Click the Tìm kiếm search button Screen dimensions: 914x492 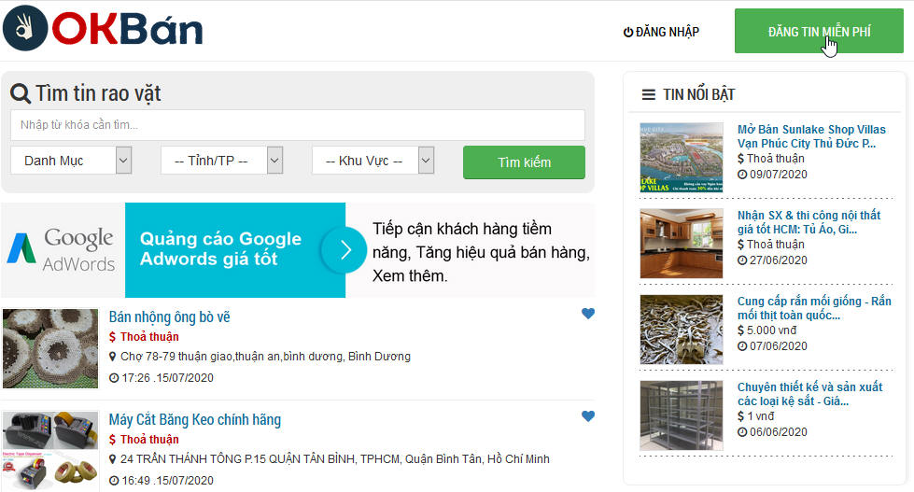[x=524, y=162]
